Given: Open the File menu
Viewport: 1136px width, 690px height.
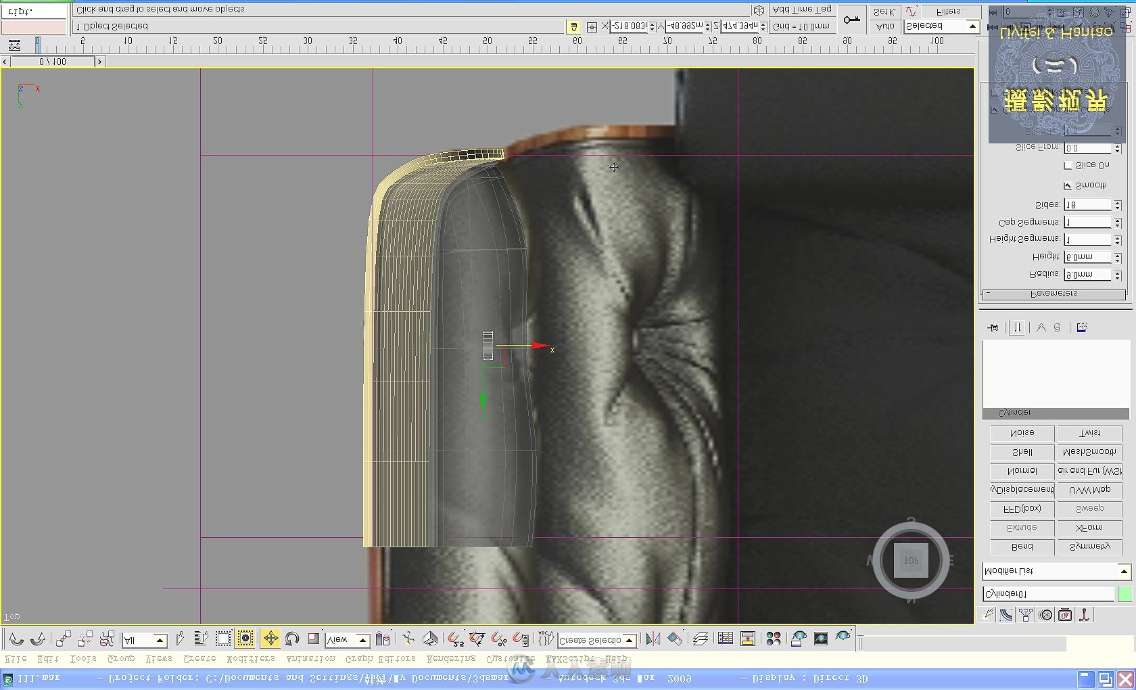Looking at the screenshot, I should 16,659.
